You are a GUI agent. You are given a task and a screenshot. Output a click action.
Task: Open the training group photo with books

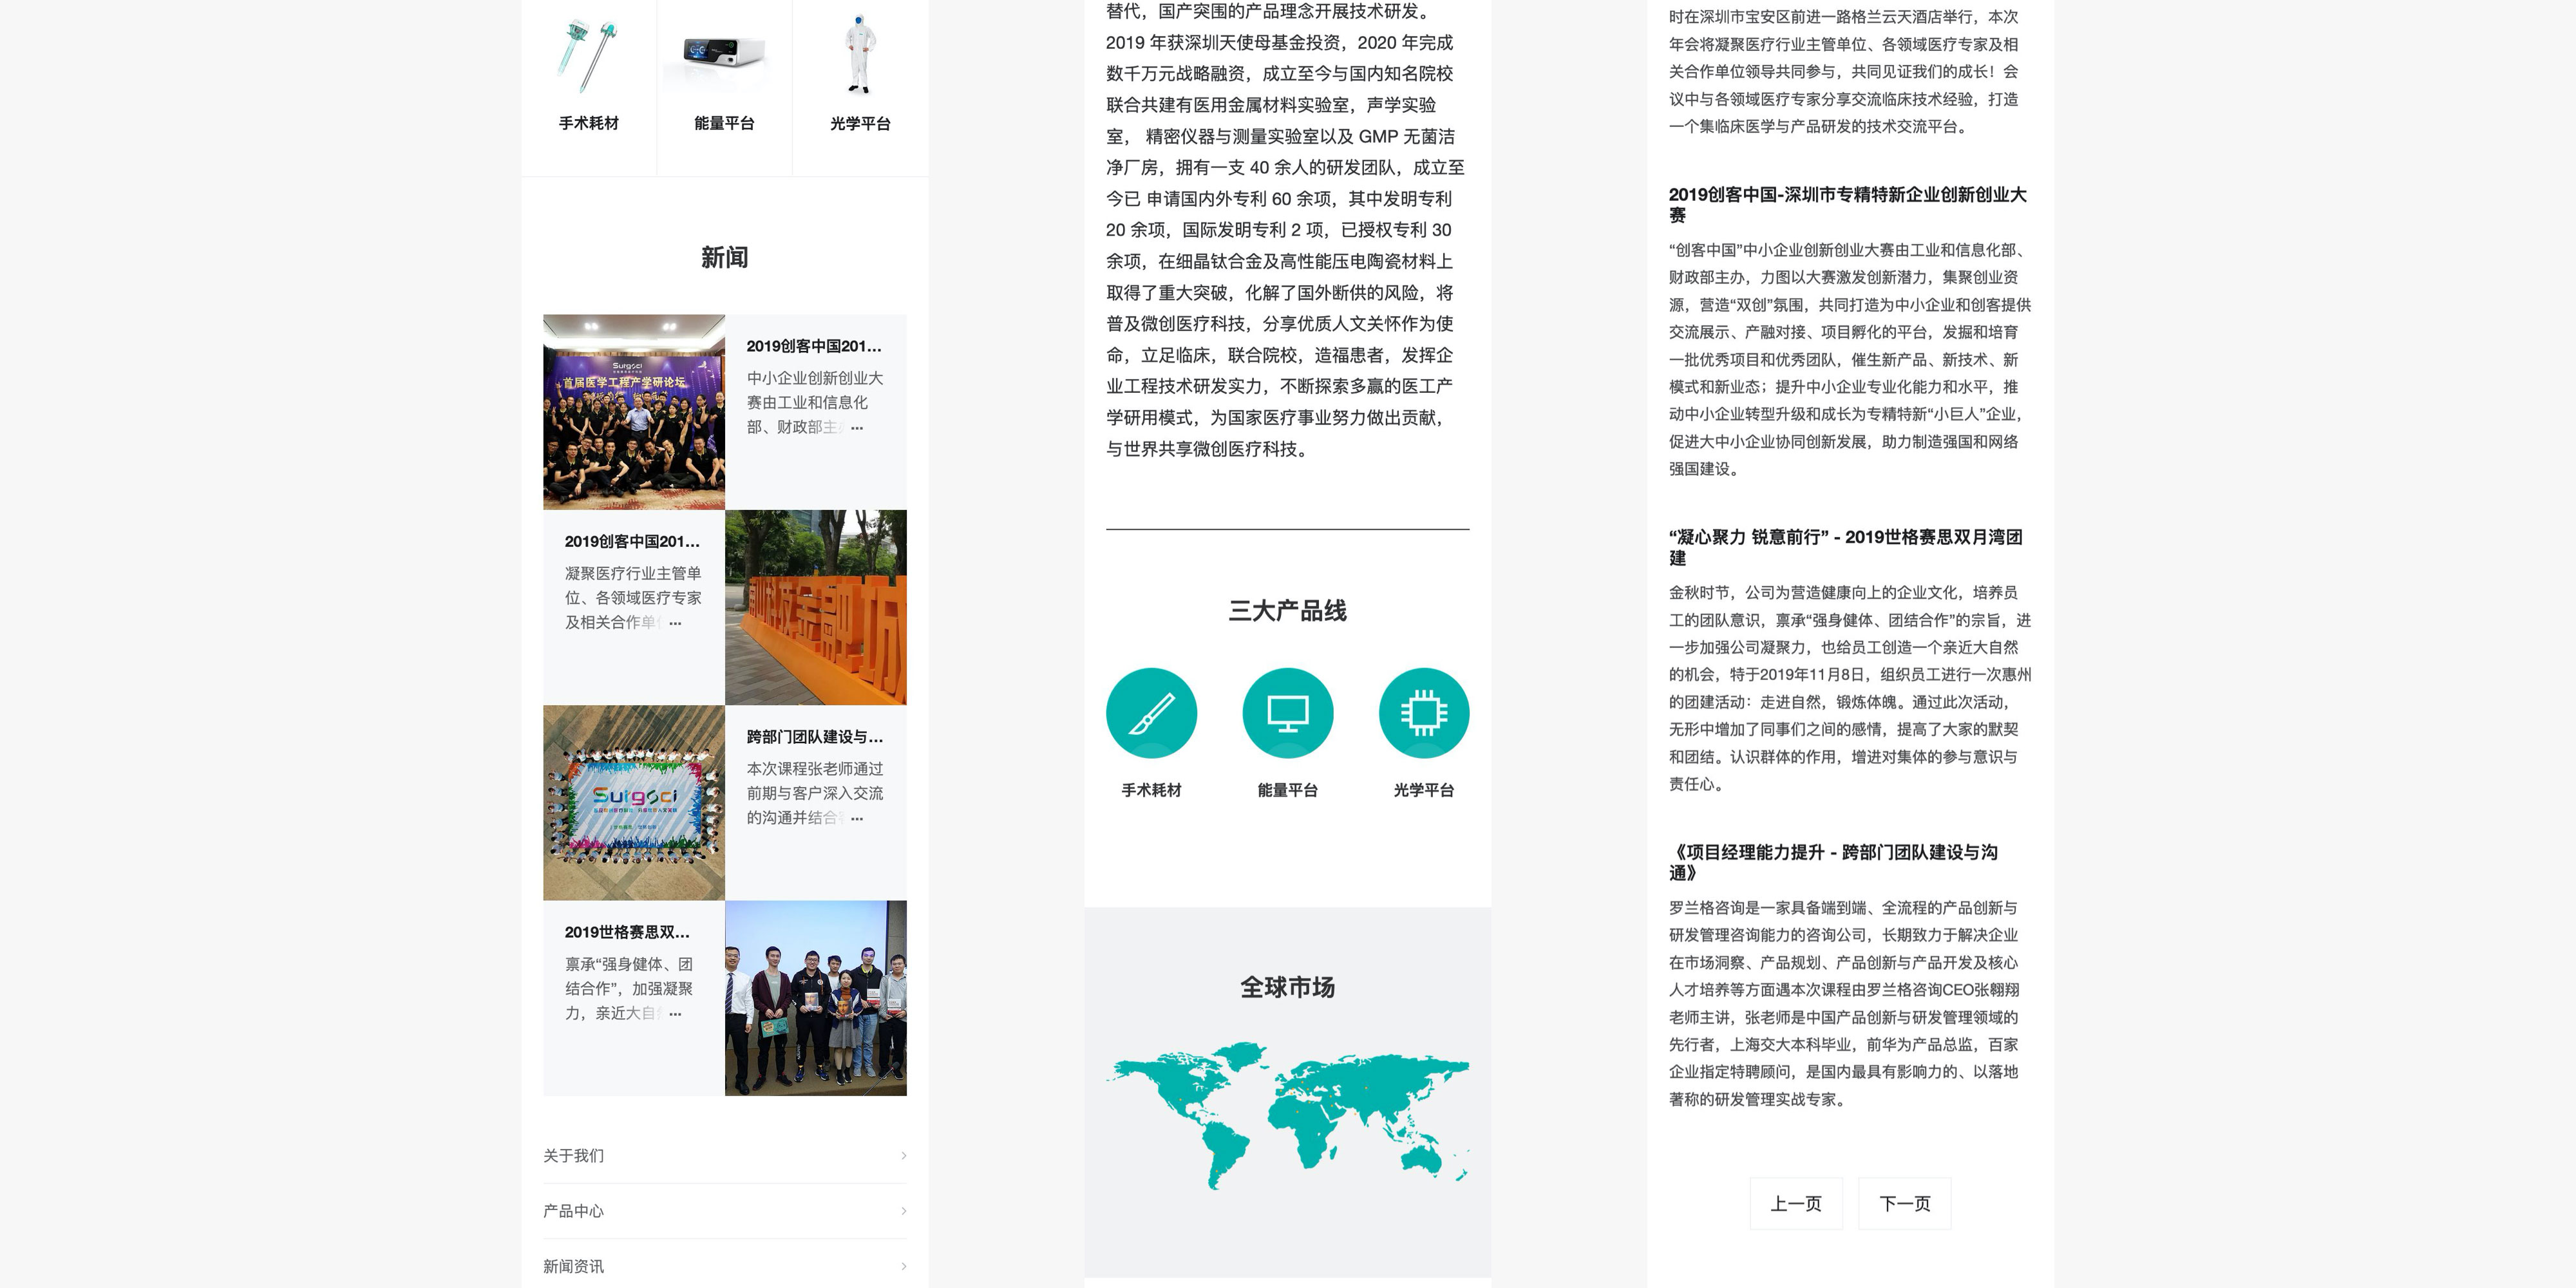(x=816, y=998)
